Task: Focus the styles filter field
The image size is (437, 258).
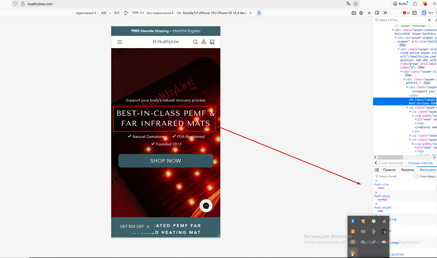Action: click(x=393, y=176)
